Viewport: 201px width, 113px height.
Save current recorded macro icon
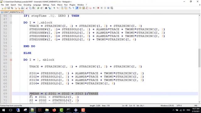(112, 8)
